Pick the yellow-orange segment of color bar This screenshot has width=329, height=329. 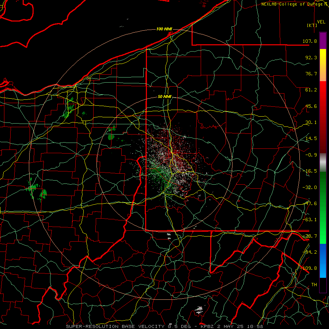[x=323, y=65]
